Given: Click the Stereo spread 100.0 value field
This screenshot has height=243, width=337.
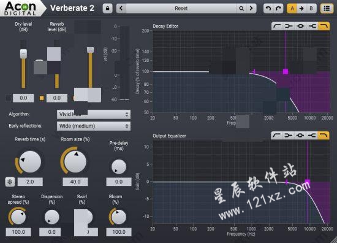Looking at the screenshot, I should [x=18, y=232].
